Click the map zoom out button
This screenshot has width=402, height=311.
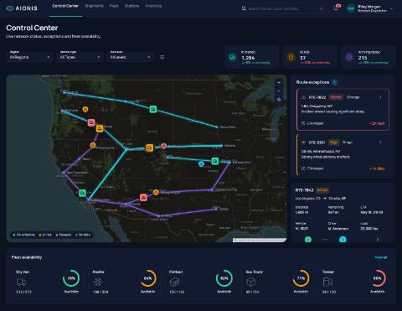point(279,91)
